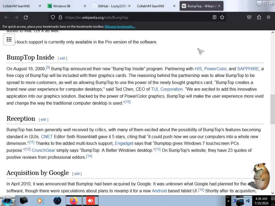275x206 pixels.
Task: Switch to Firefox in the taskbar
Action: [74, 201]
